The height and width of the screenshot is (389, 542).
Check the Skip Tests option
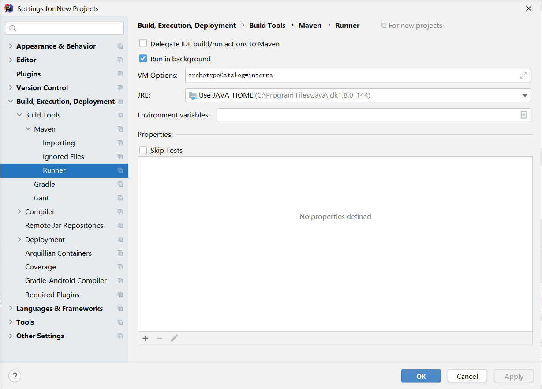coord(143,150)
